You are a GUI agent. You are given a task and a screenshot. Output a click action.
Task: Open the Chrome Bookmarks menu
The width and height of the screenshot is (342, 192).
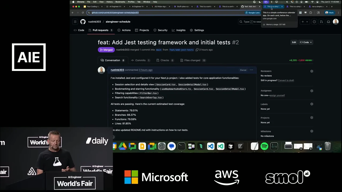(120, 2)
